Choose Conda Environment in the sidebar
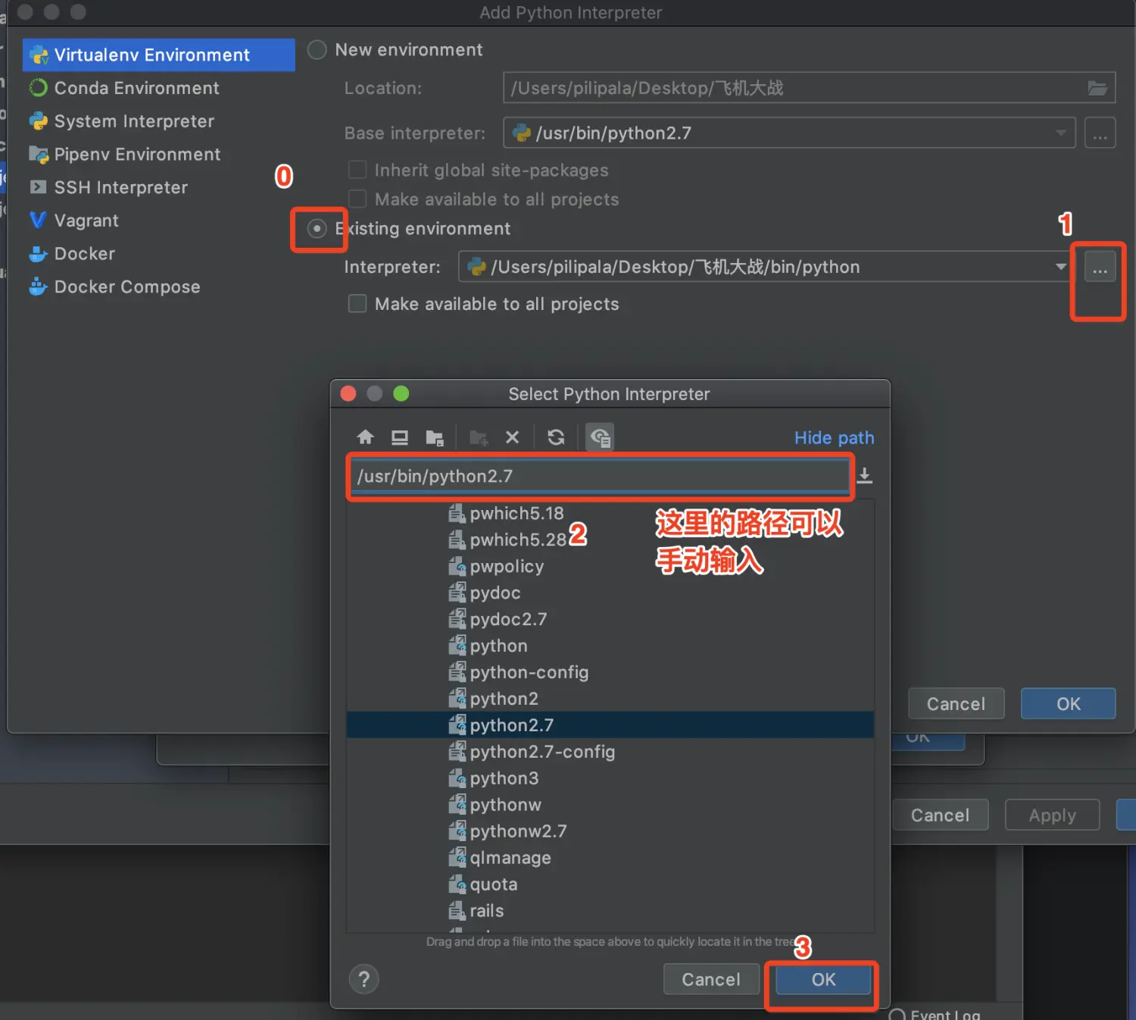 click(136, 88)
